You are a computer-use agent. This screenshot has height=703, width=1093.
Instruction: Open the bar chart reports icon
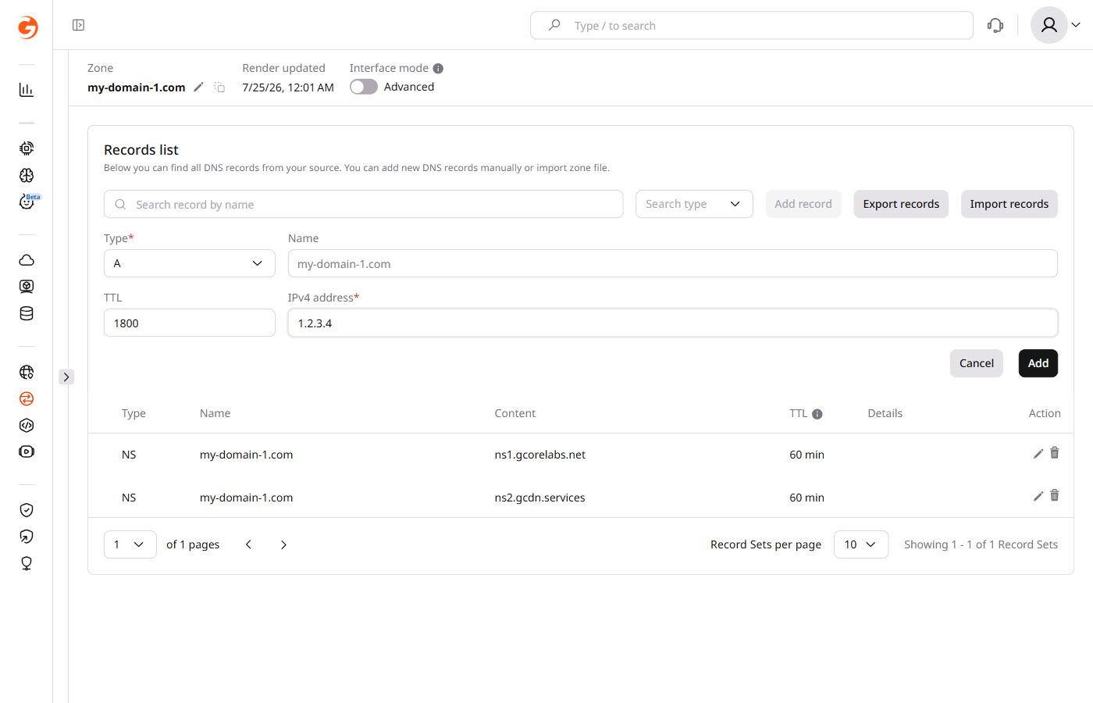click(x=27, y=90)
